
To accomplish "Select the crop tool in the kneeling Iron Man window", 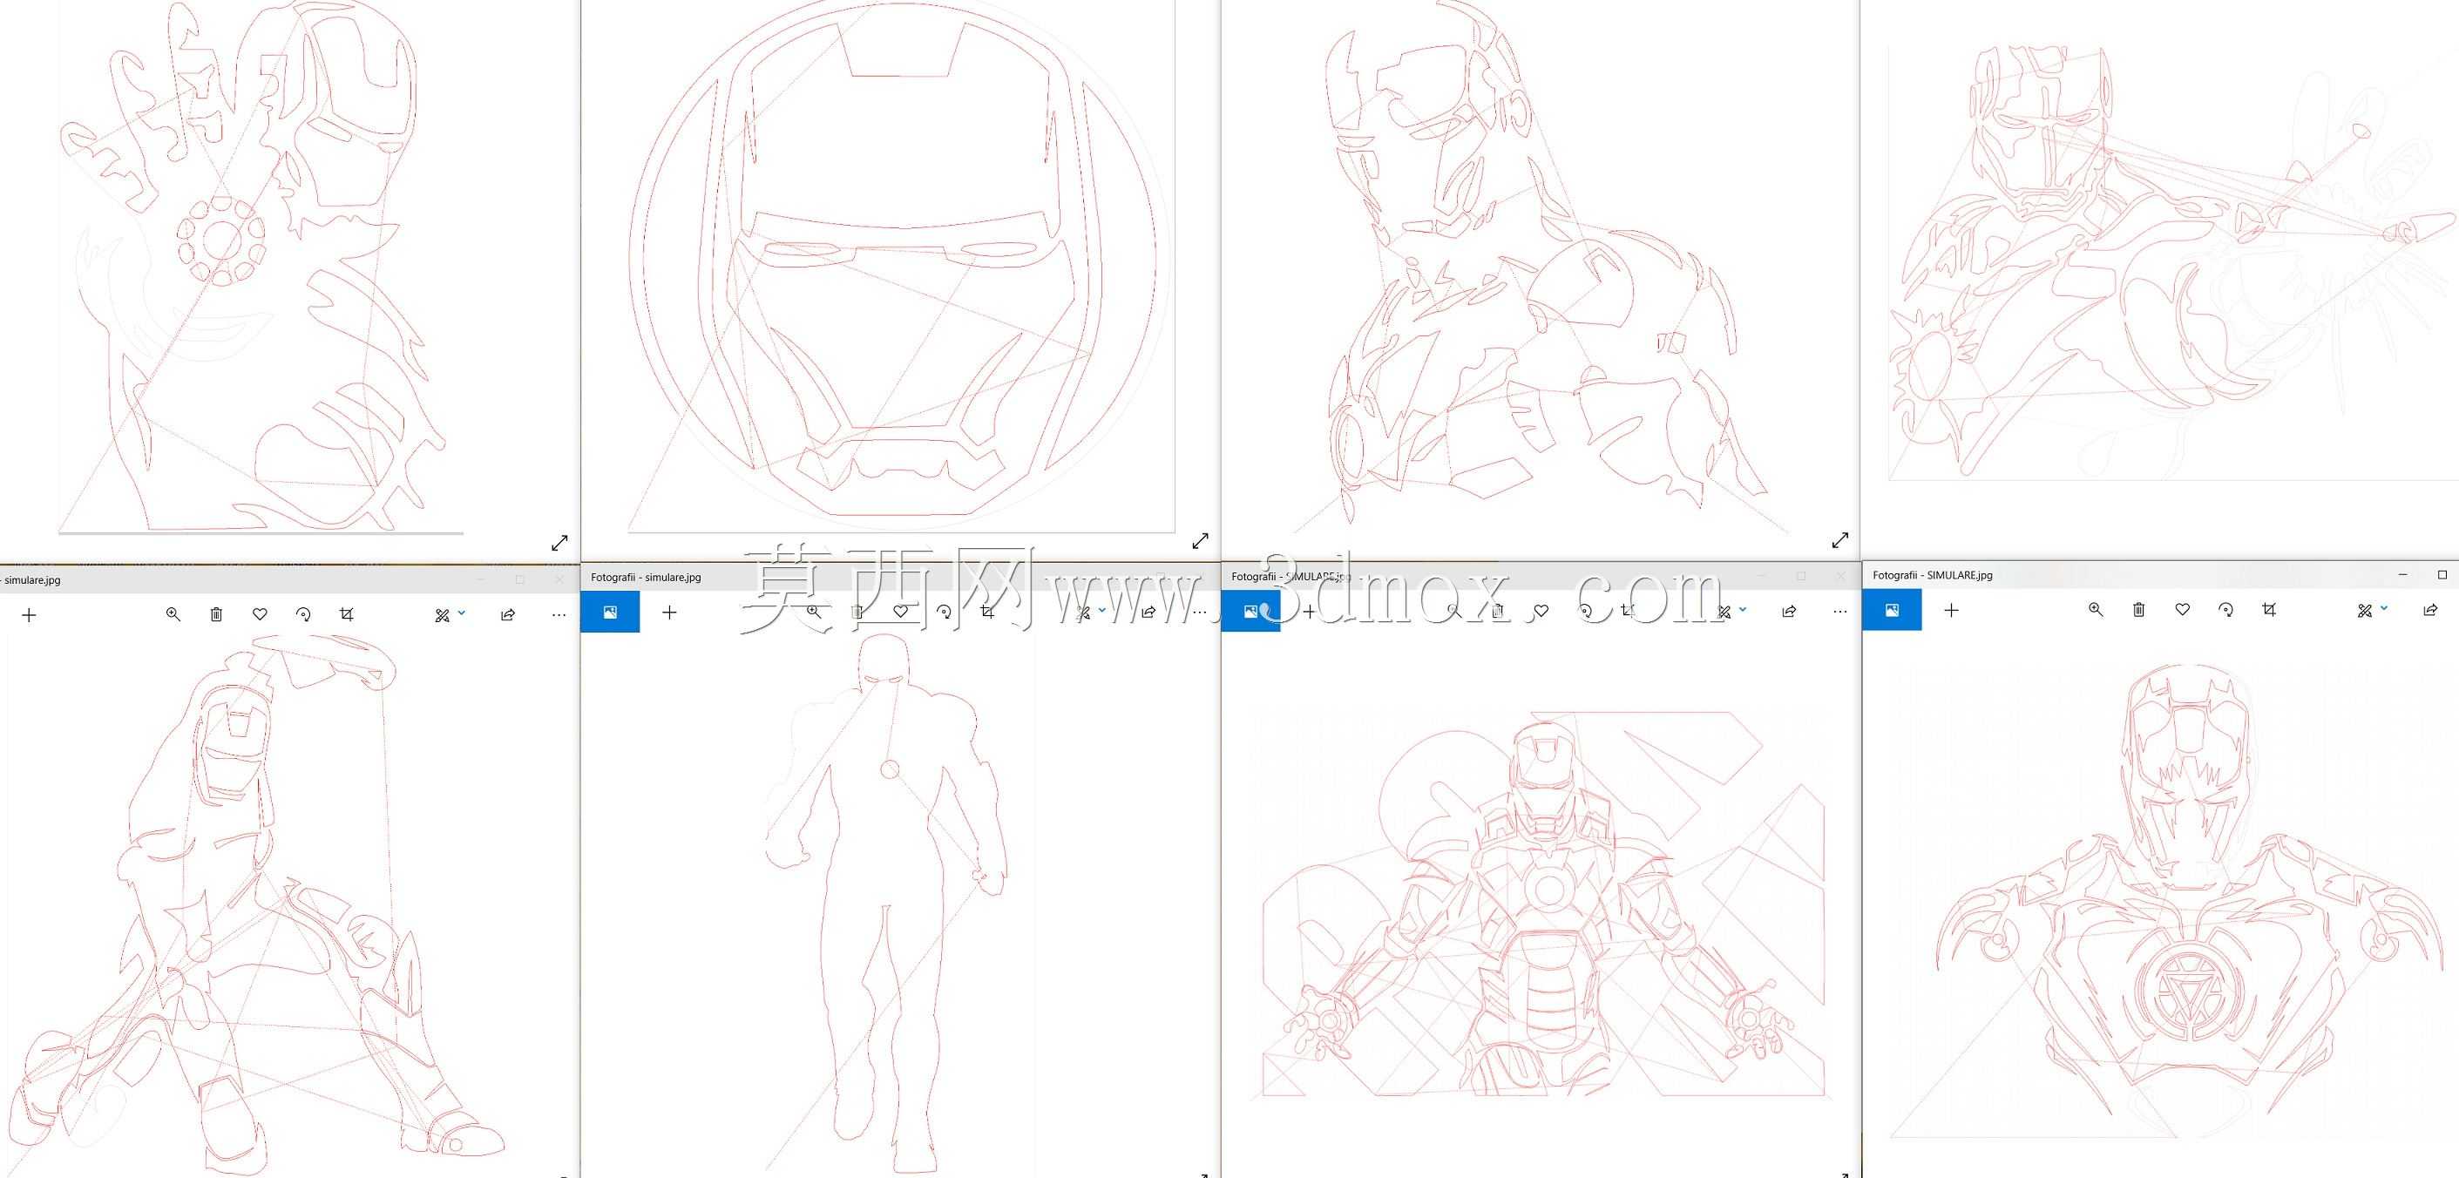I will pos(347,615).
